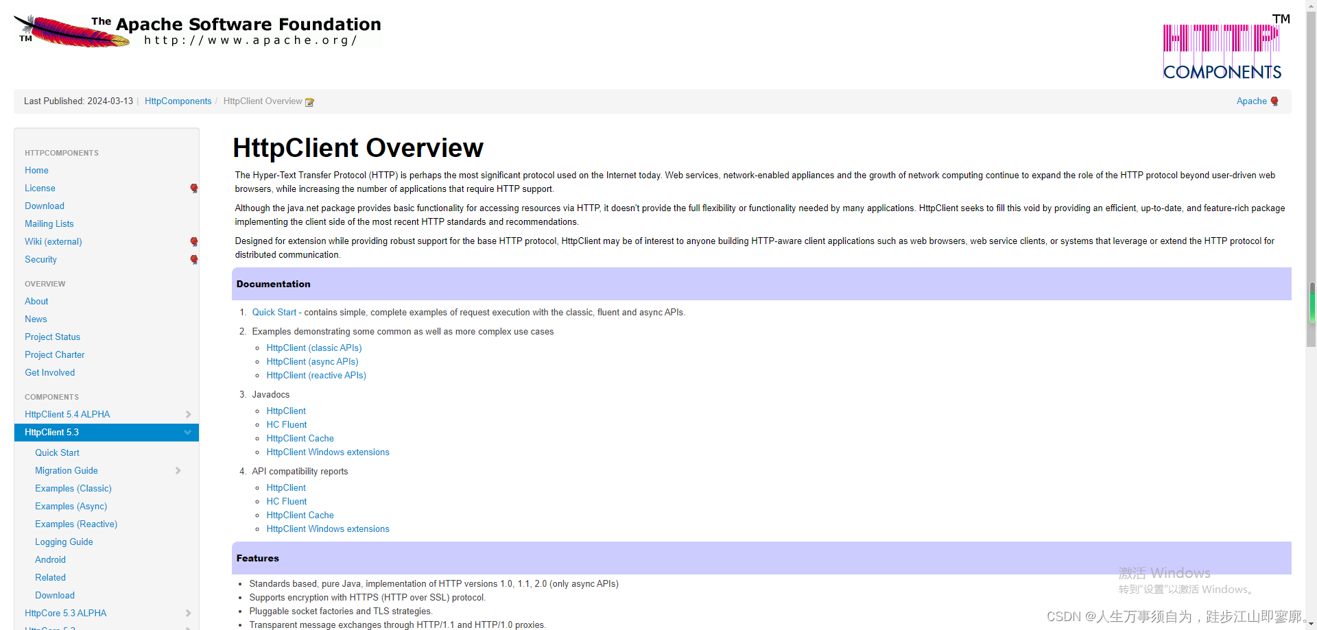Open HC Fluent under API compatibility reports
The width and height of the screenshot is (1317, 630).
pyautogui.click(x=287, y=502)
